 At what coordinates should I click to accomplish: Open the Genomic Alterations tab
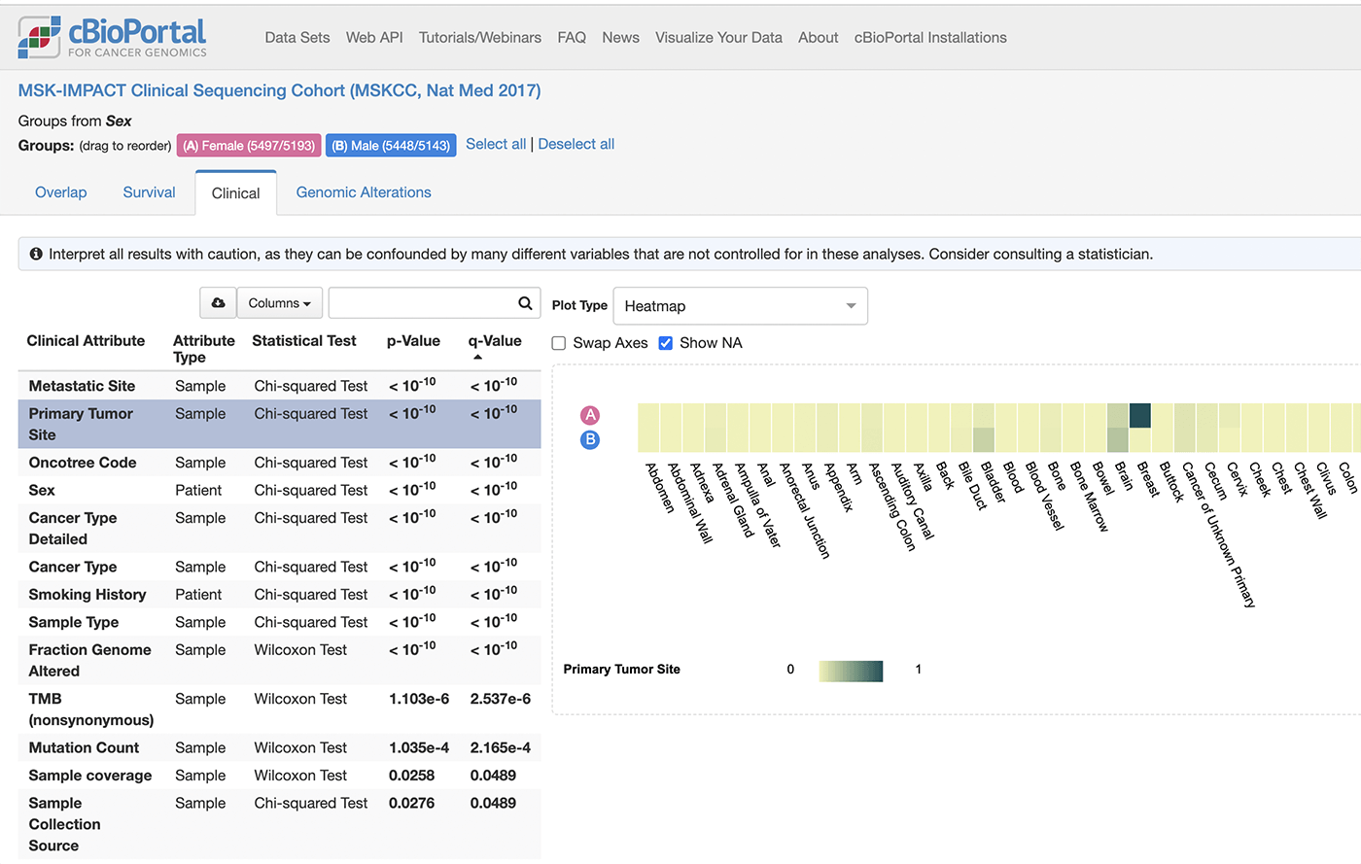364,192
